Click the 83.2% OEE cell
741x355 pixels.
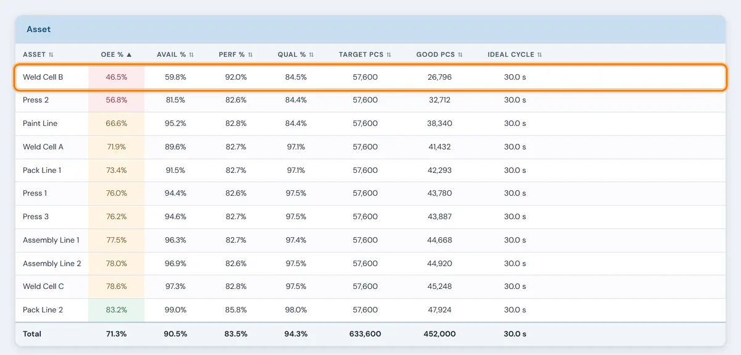(117, 310)
